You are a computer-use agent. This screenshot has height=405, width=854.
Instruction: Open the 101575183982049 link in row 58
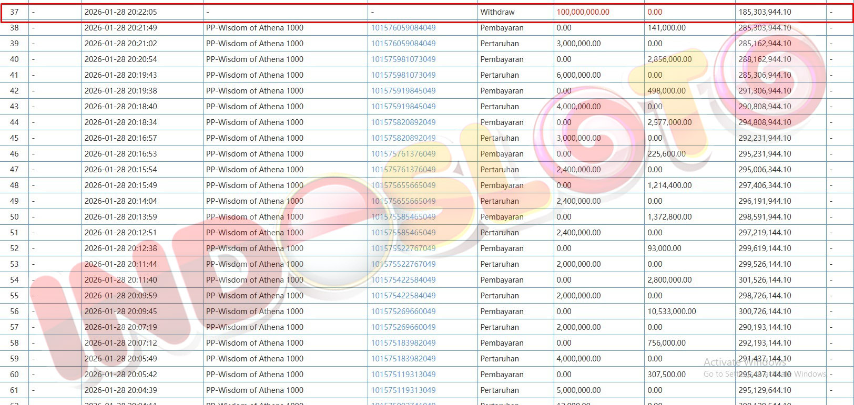(x=403, y=343)
